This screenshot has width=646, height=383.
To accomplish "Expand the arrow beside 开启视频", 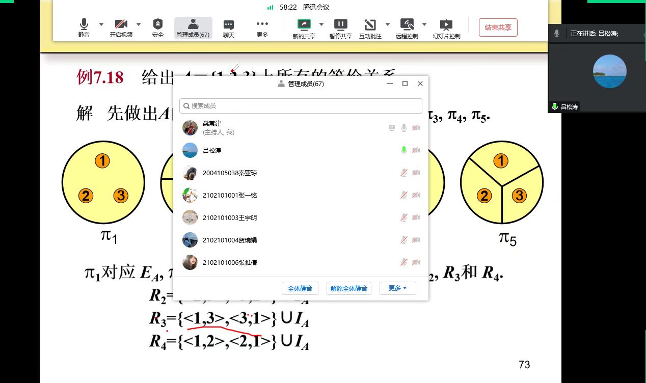I will [139, 24].
